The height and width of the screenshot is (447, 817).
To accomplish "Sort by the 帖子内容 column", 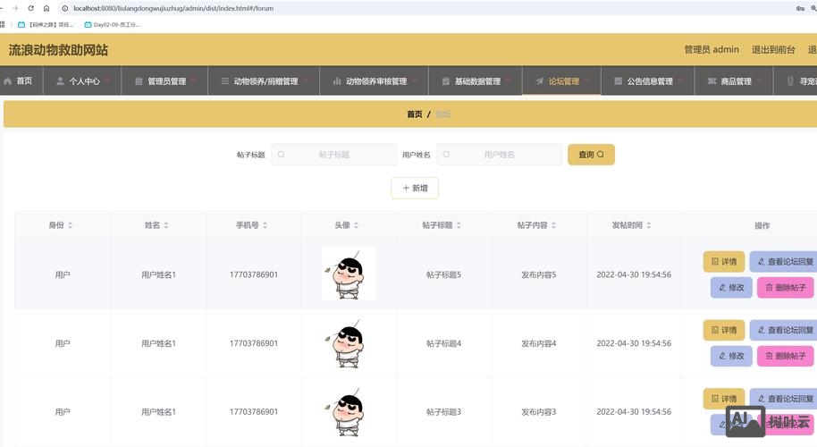I will 553,225.
